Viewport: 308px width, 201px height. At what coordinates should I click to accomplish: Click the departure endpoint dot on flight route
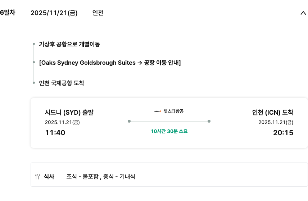coord(129,121)
